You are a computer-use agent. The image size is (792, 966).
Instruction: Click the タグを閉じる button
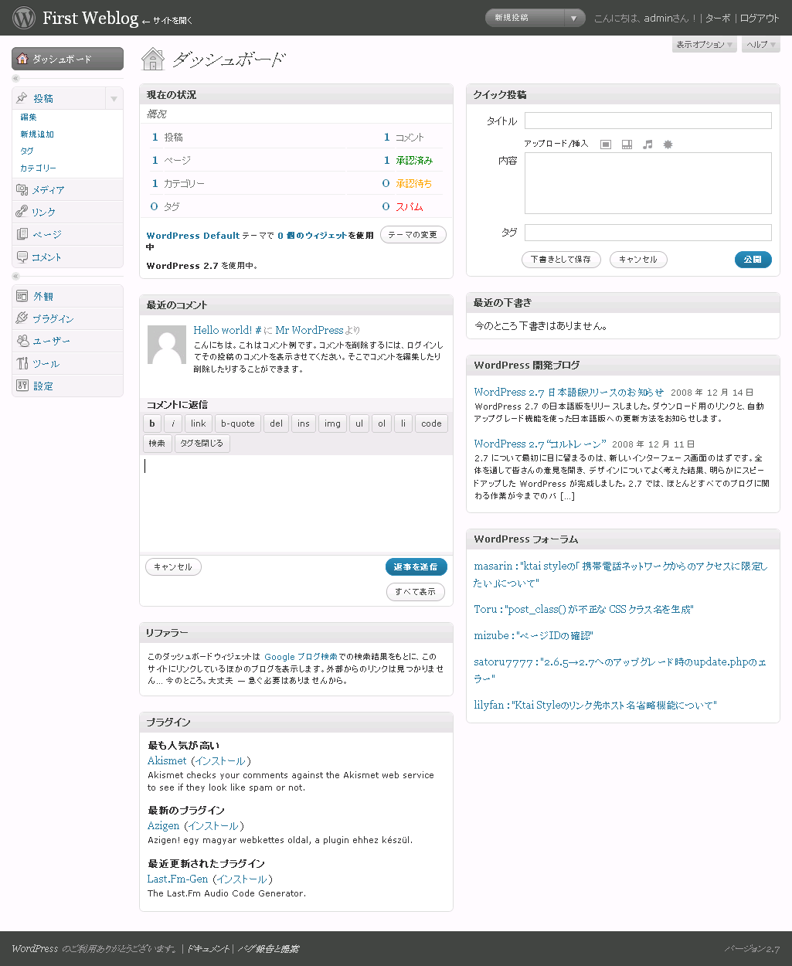click(202, 444)
